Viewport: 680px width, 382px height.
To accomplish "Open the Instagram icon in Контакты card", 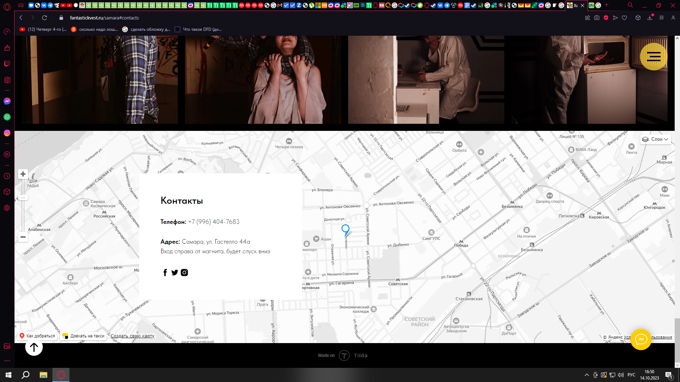I will point(184,272).
